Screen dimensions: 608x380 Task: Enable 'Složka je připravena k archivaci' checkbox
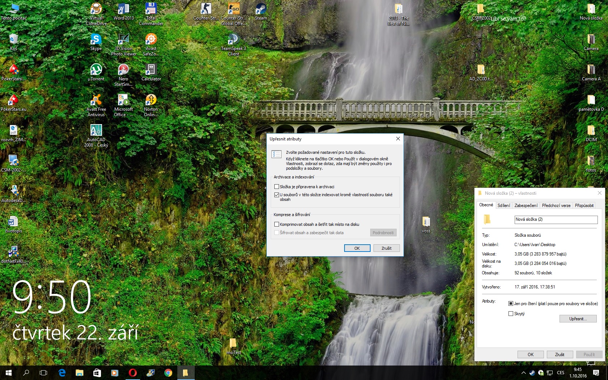point(277,187)
